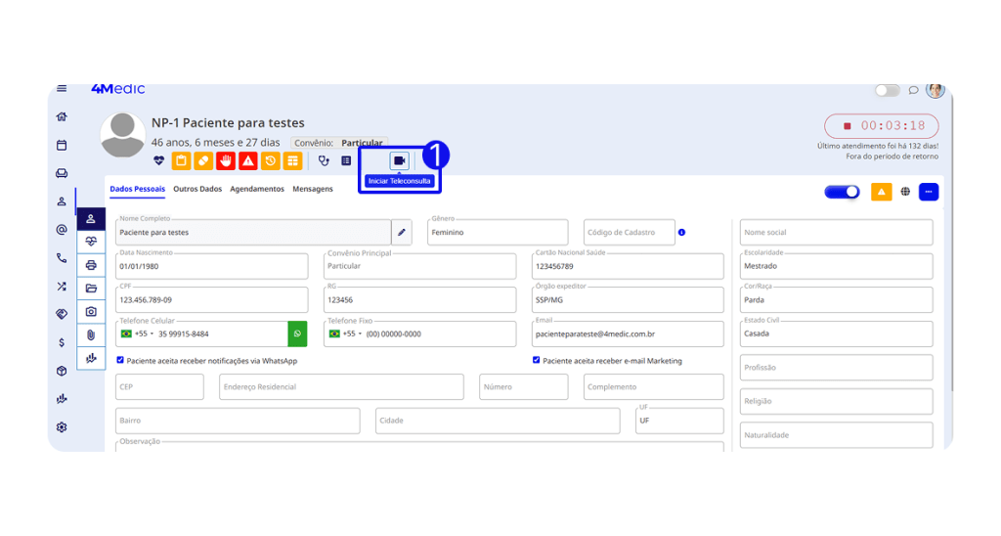Open the Cor/Raça dropdown showing Parda

tap(837, 299)
